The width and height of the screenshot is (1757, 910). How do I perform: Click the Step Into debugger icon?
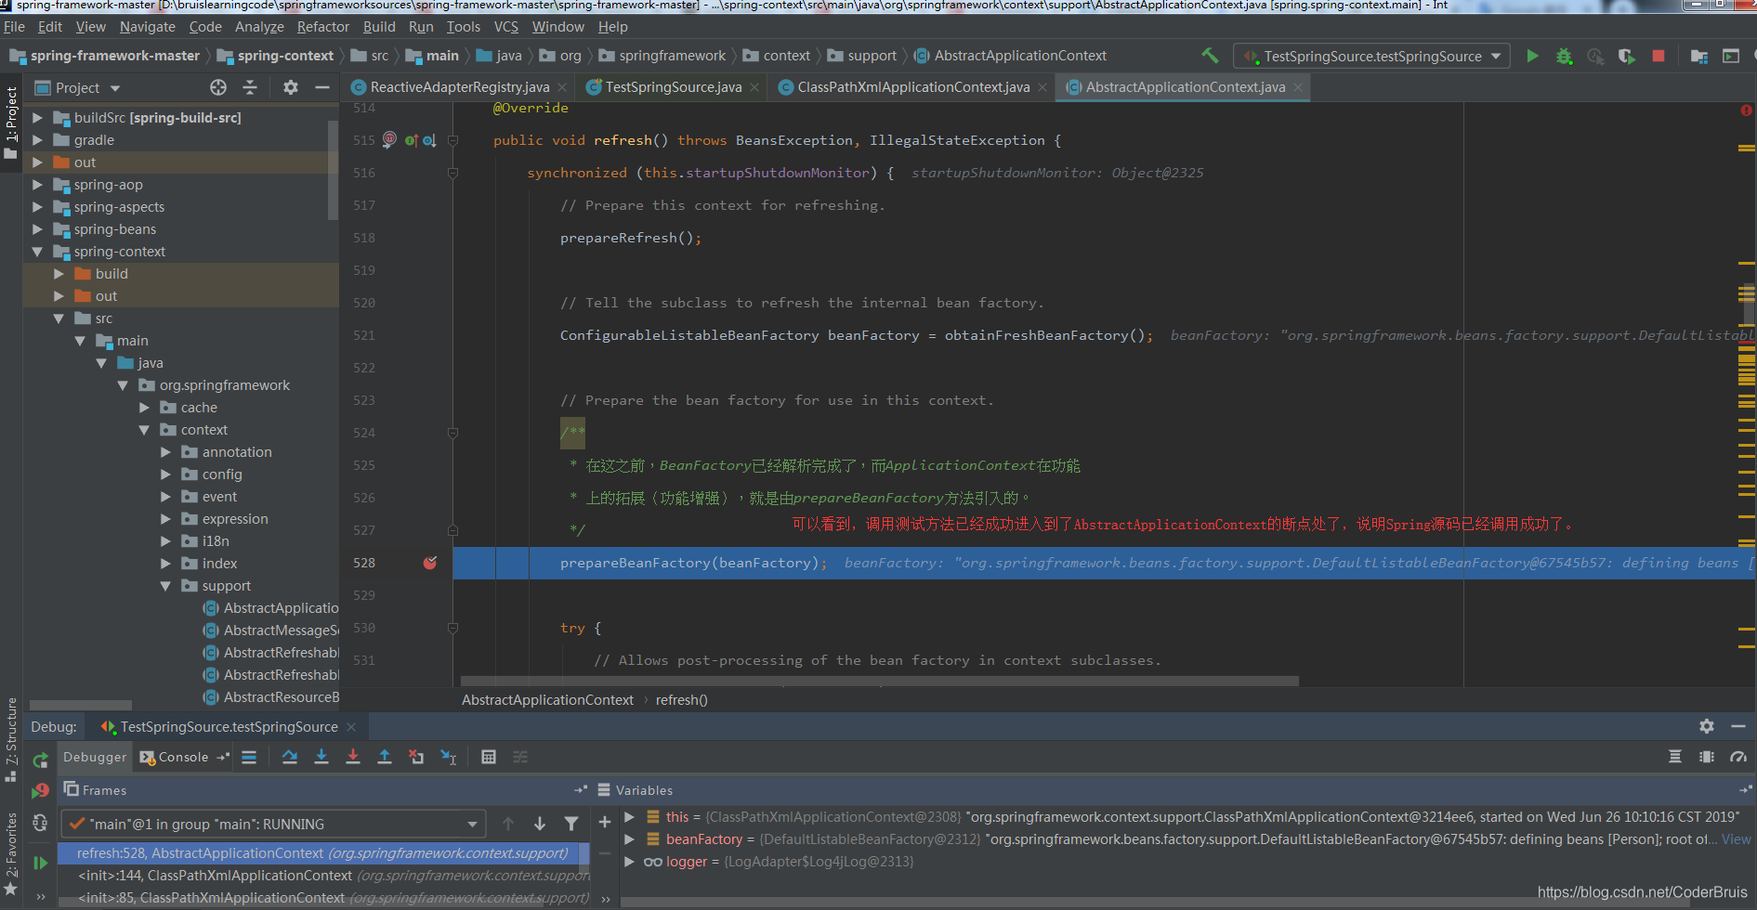tap(321, 757)
